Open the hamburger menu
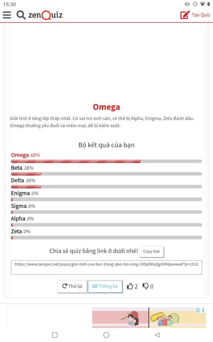 7,15
